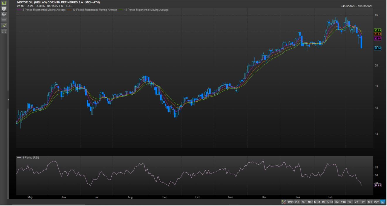Switch to the 1Y time range
This screenshot has height=206, width=387.
[350, 202]
